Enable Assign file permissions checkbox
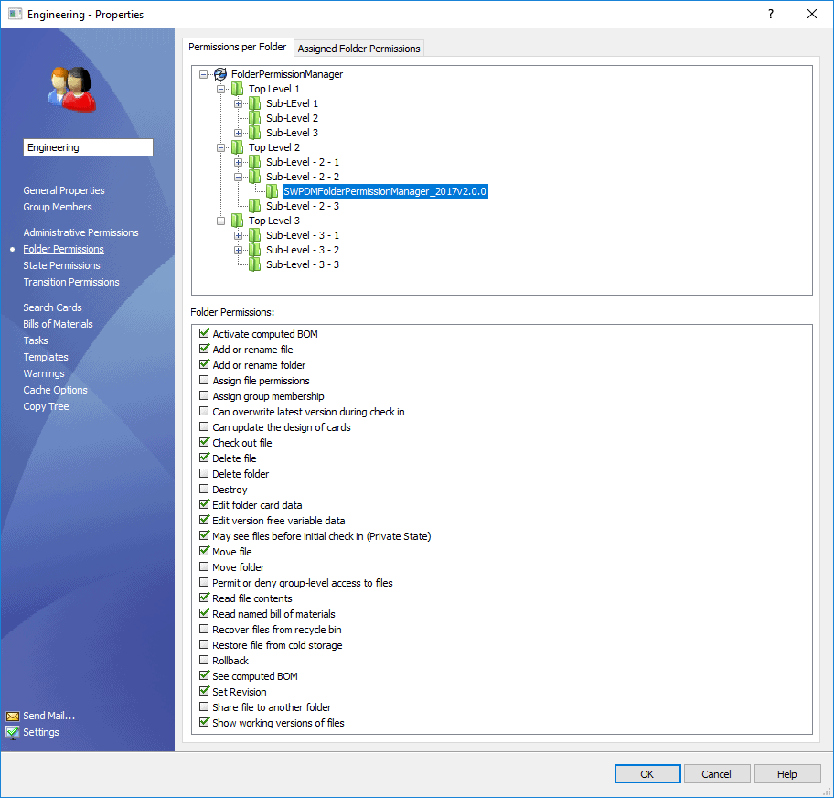Viewport: 834px width, 798px height. coord(204,380)
